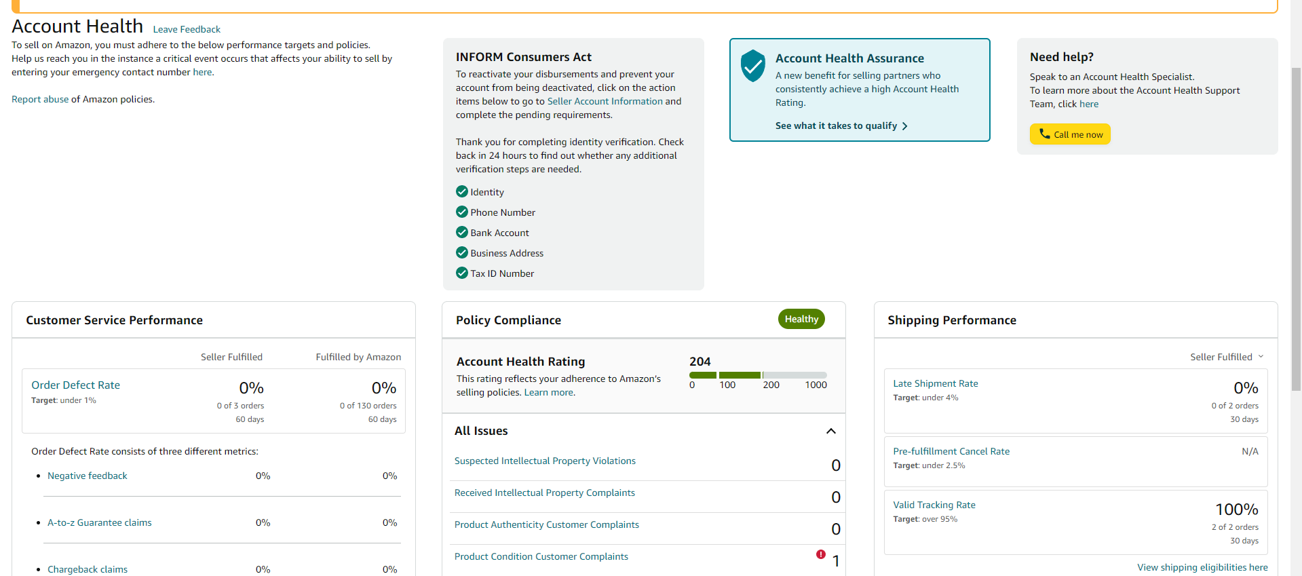The width and height of the screenshot is (1302, 576).
Task: Click the Tax ID Number checkmark icon
Action: (x=462, y=273)
